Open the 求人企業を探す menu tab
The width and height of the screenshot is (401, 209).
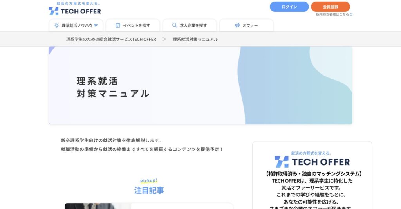pyautogui.click(x=190, y=25)
